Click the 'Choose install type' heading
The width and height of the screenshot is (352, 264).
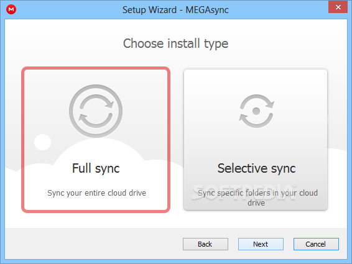click(176, 43)
